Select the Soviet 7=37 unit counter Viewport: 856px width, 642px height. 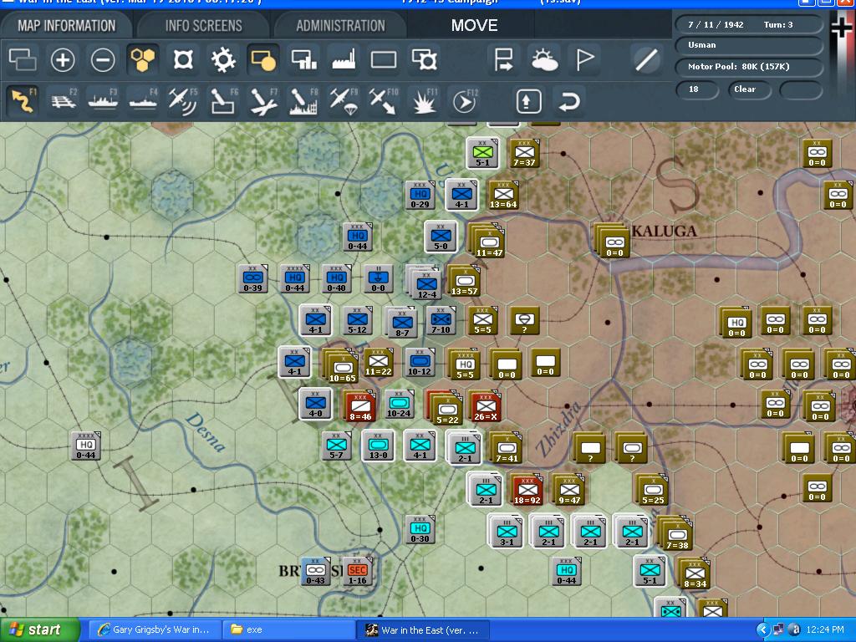point(524,154)
